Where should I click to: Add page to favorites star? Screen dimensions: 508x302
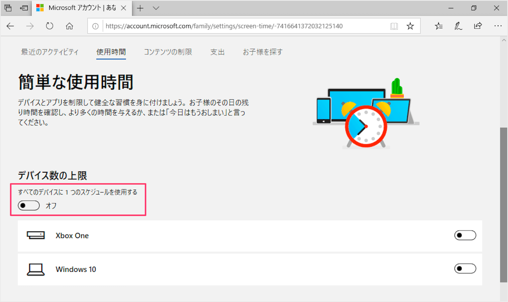[x=410, y=26]
